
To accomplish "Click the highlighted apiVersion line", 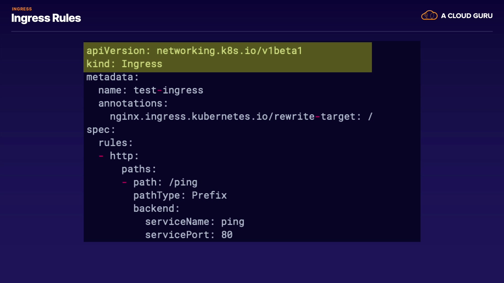I will [194, 51].
